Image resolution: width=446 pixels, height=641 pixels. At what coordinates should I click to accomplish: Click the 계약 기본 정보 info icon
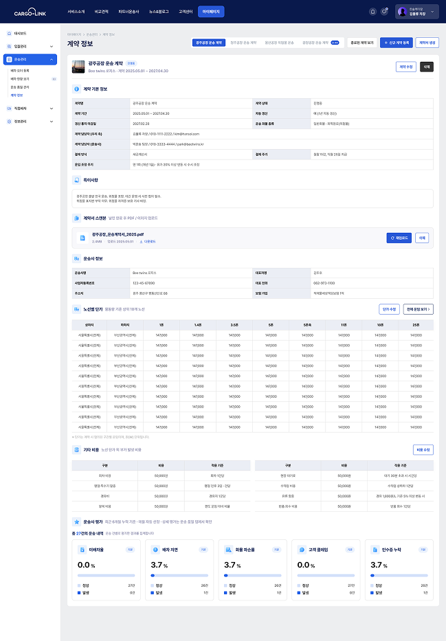76,89
